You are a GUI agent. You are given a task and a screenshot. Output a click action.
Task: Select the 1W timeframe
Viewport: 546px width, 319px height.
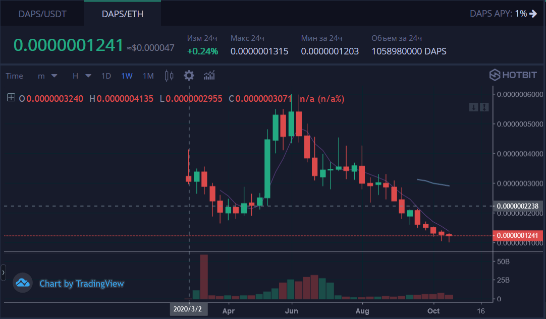tap(127, 76)
